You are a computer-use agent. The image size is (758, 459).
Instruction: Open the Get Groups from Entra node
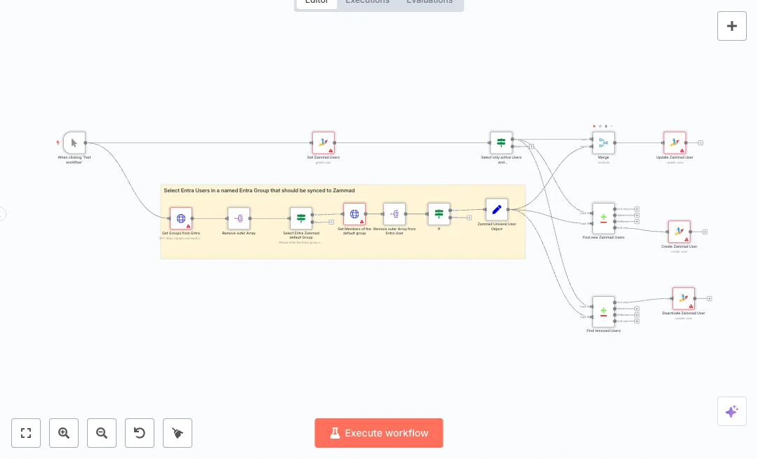tap(181, 218)
